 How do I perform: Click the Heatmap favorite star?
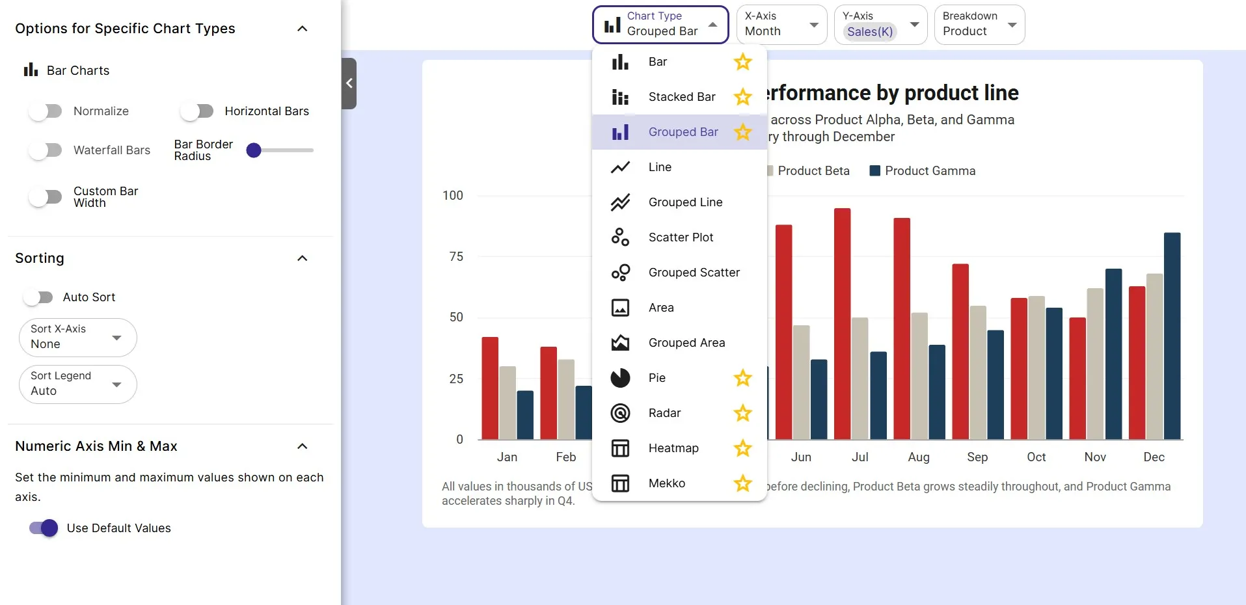tap(742, 448)
